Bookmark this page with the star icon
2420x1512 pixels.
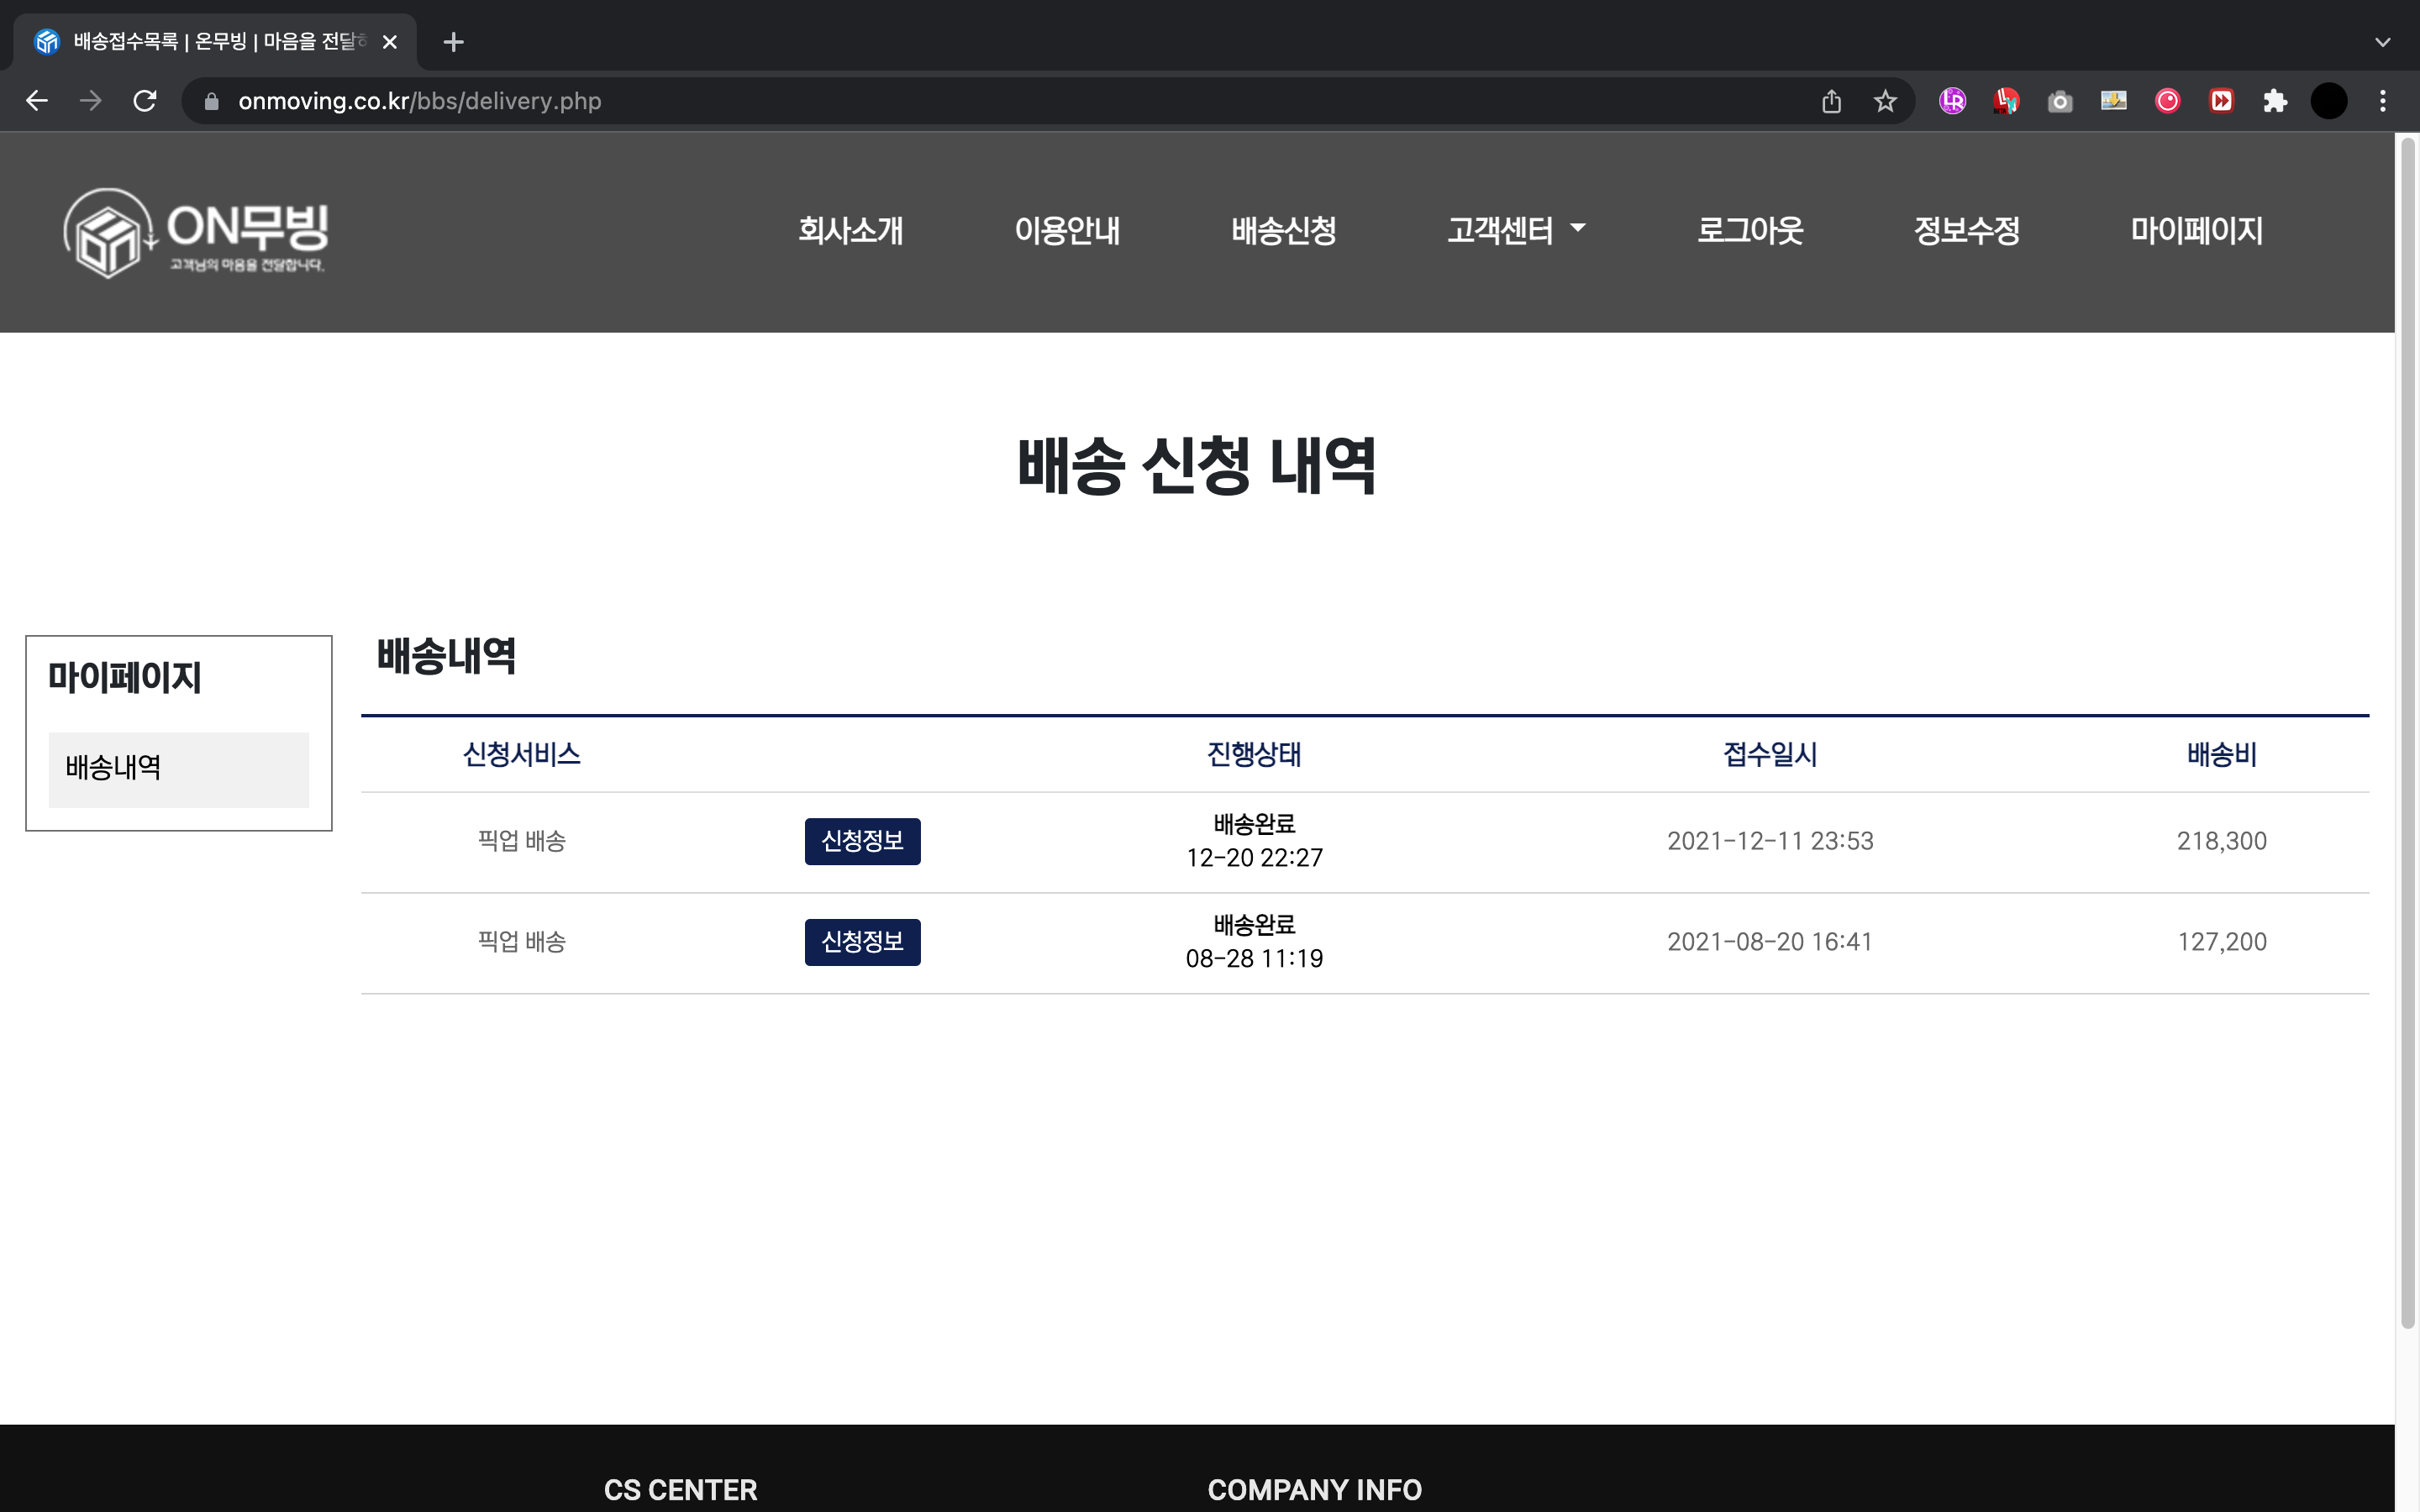pyautogui.click(x=1885, y=101)
